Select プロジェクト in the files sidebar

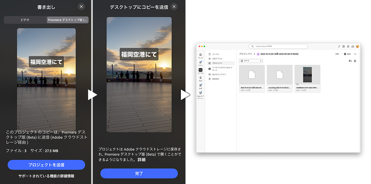(217, 63)
